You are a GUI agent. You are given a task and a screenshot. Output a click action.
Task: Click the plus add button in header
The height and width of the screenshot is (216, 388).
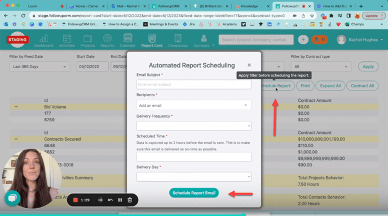pos(303,39)
